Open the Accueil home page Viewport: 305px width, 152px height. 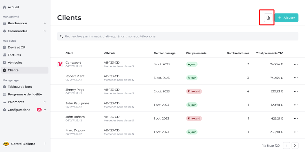point(13,7)
